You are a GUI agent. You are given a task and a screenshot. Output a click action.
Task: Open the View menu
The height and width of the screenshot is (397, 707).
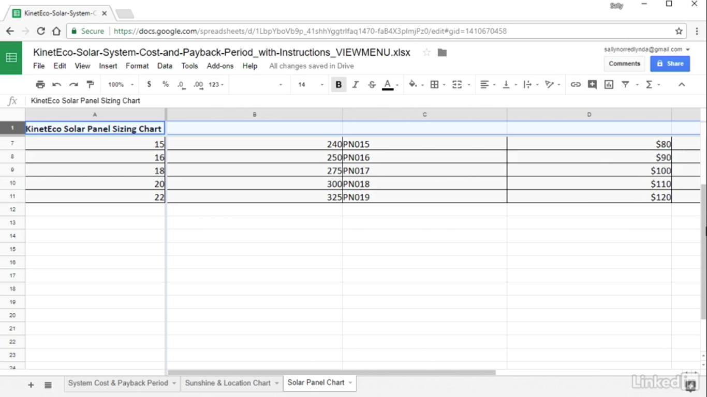(x=82, y=66)
